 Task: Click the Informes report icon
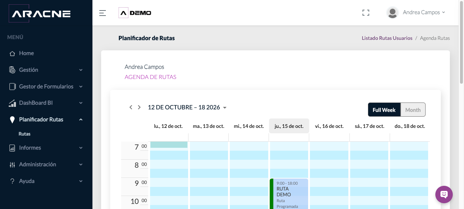(x=12, y=148)
